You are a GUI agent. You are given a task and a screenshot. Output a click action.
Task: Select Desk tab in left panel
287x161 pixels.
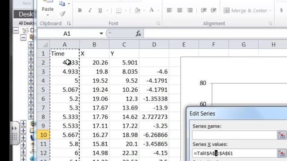coord(24,14)
